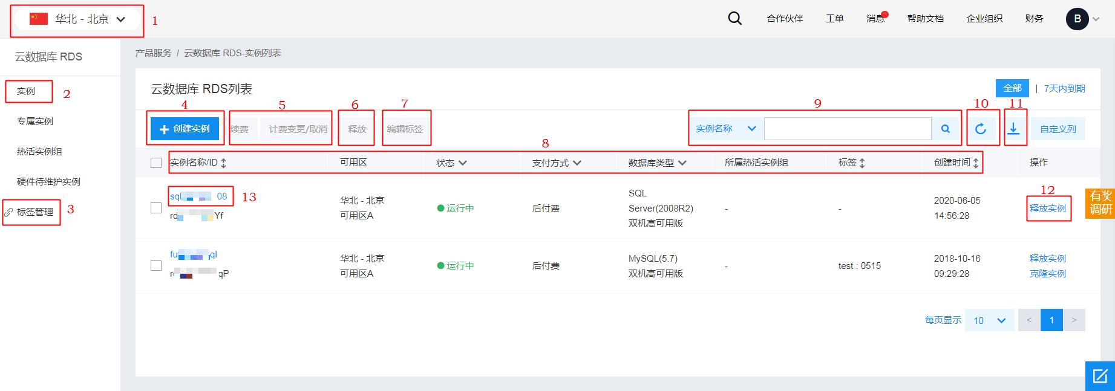This screenshot has width=1115, height=391.
Task: Open 财务 in the top navigation
Action: [1035, 18]
